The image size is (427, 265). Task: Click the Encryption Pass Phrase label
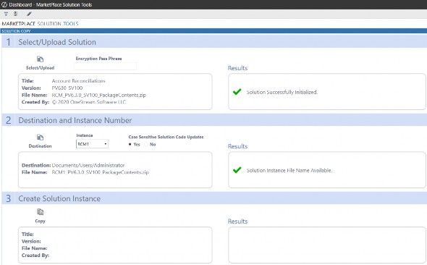[x=98, y=59]
